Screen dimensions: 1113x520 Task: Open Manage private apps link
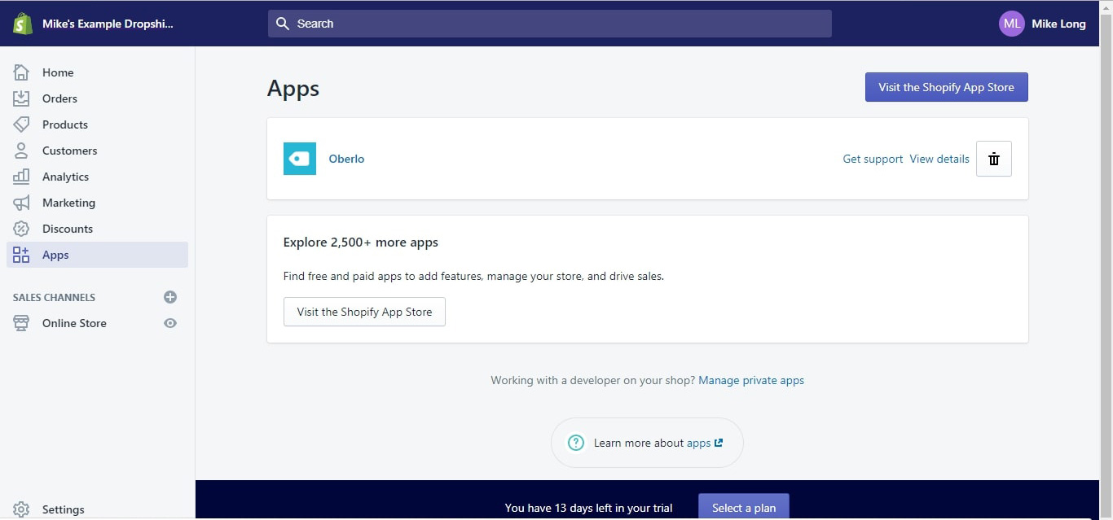point(750,380)
